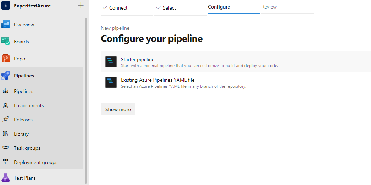371x185 pixels.
Task: Navigate to Repos in sidebar
Action: (x=21, y=59)
